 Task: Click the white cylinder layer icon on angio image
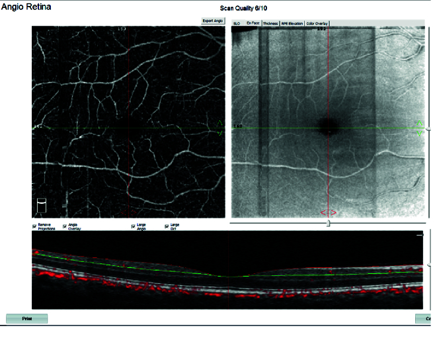click(41, 205)
